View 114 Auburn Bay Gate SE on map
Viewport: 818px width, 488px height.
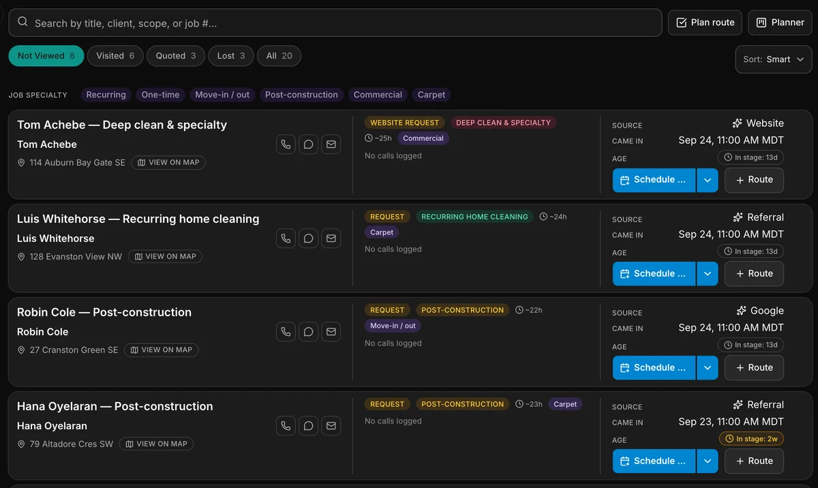(x=168, y=162)
